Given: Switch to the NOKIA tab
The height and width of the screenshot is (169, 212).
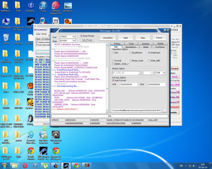Looking at the screenshot, I should click(x=160, y=44).
